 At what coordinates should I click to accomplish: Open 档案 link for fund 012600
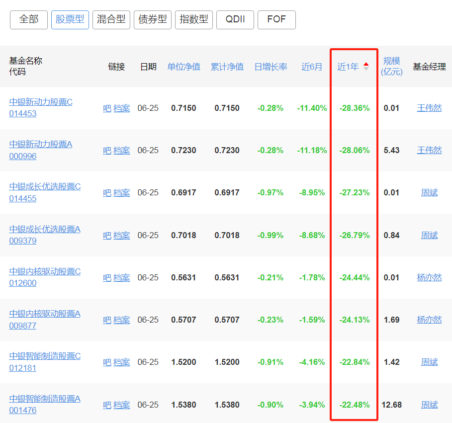click(122, 278)
